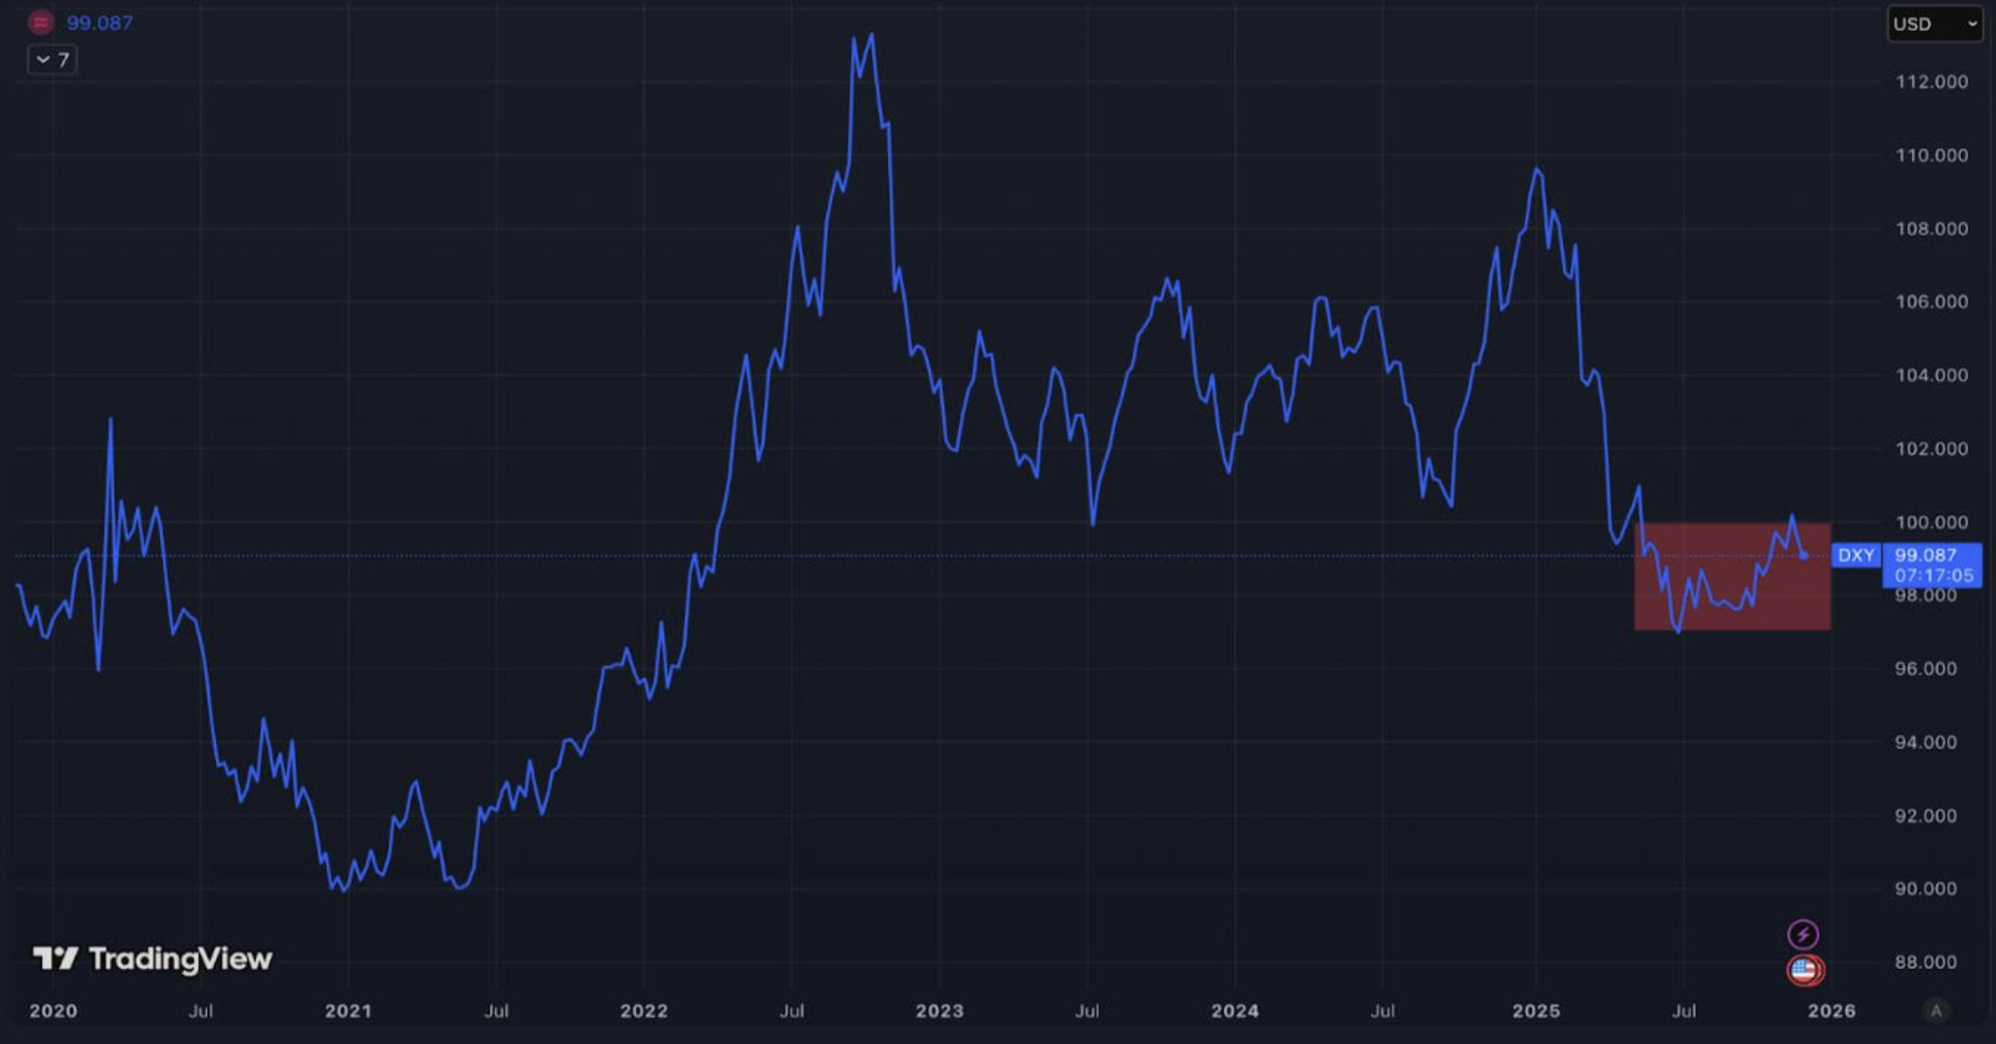Viewport: 1996px width, 1044px height.
Task: Click the purple lightning bolt event icon
Action: click(1803, 934)
